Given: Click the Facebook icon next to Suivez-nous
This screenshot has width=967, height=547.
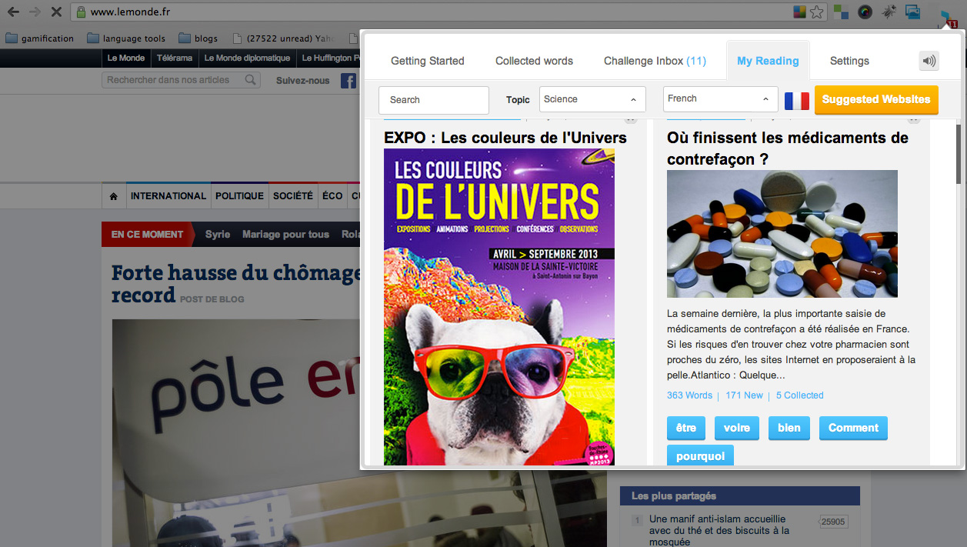Looking at the screenshot, I should (x=348, y=81).
